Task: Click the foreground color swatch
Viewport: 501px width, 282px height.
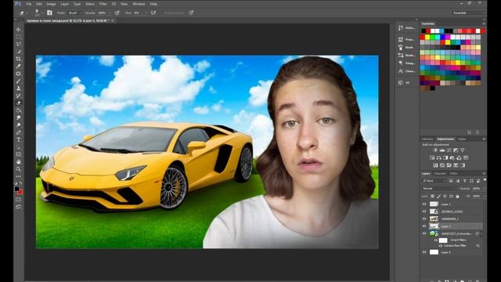Action: tap(17, 189)
